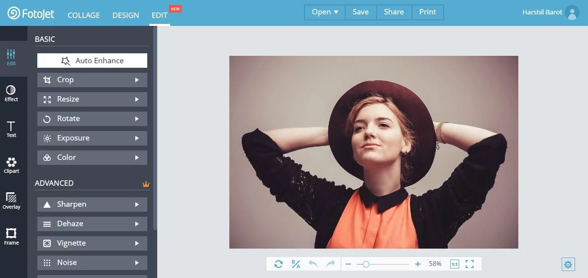The width and height of the screenshot is (588, 278).
Task: Click the Crop tool icon
Action: [47, 80]
